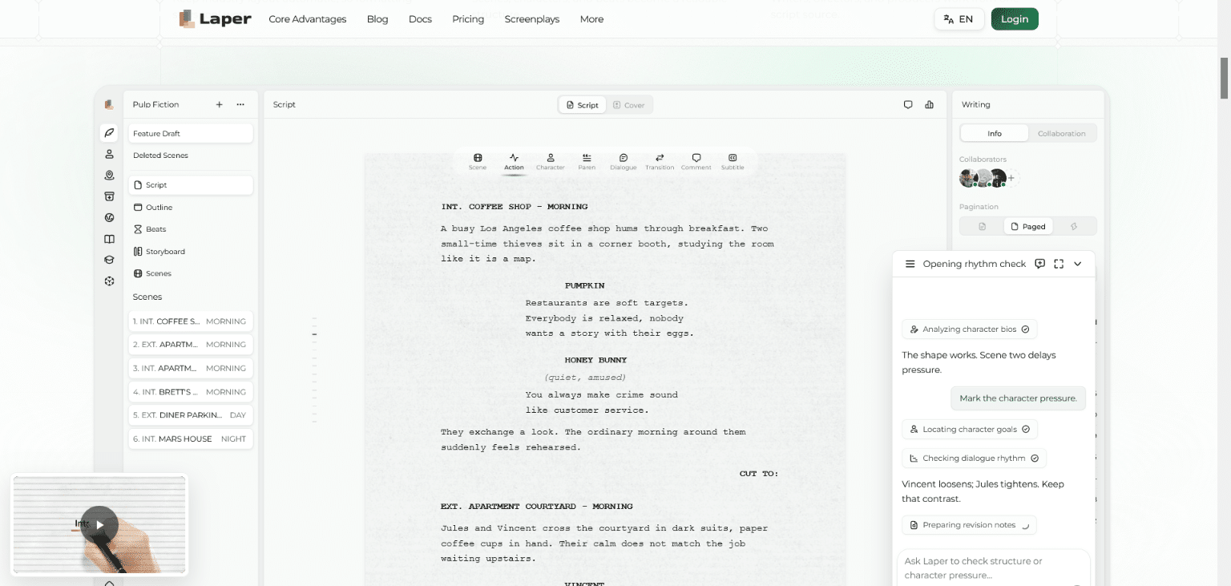Open Pulp Fiction project more options
Screen dimensions: 1231x586
tap(240, 104)
